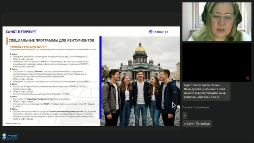The image size is (254, 143).
Task: Open the www.intourist.ru link on slide
Action: point(13,124)
